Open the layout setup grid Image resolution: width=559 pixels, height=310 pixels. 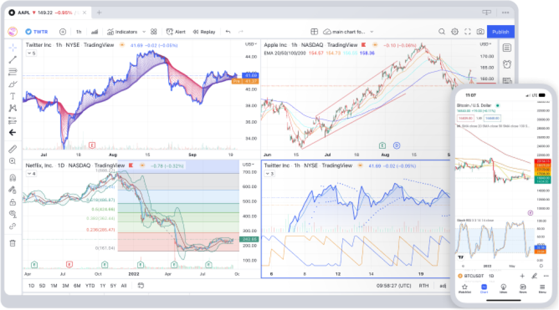click(314, 32)
